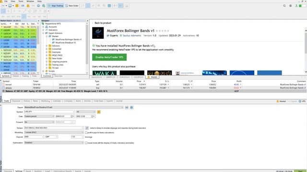The width and height of the screenshot is (307, 172).
Task: Open the Tools menu
Action: tap(21, 1)
